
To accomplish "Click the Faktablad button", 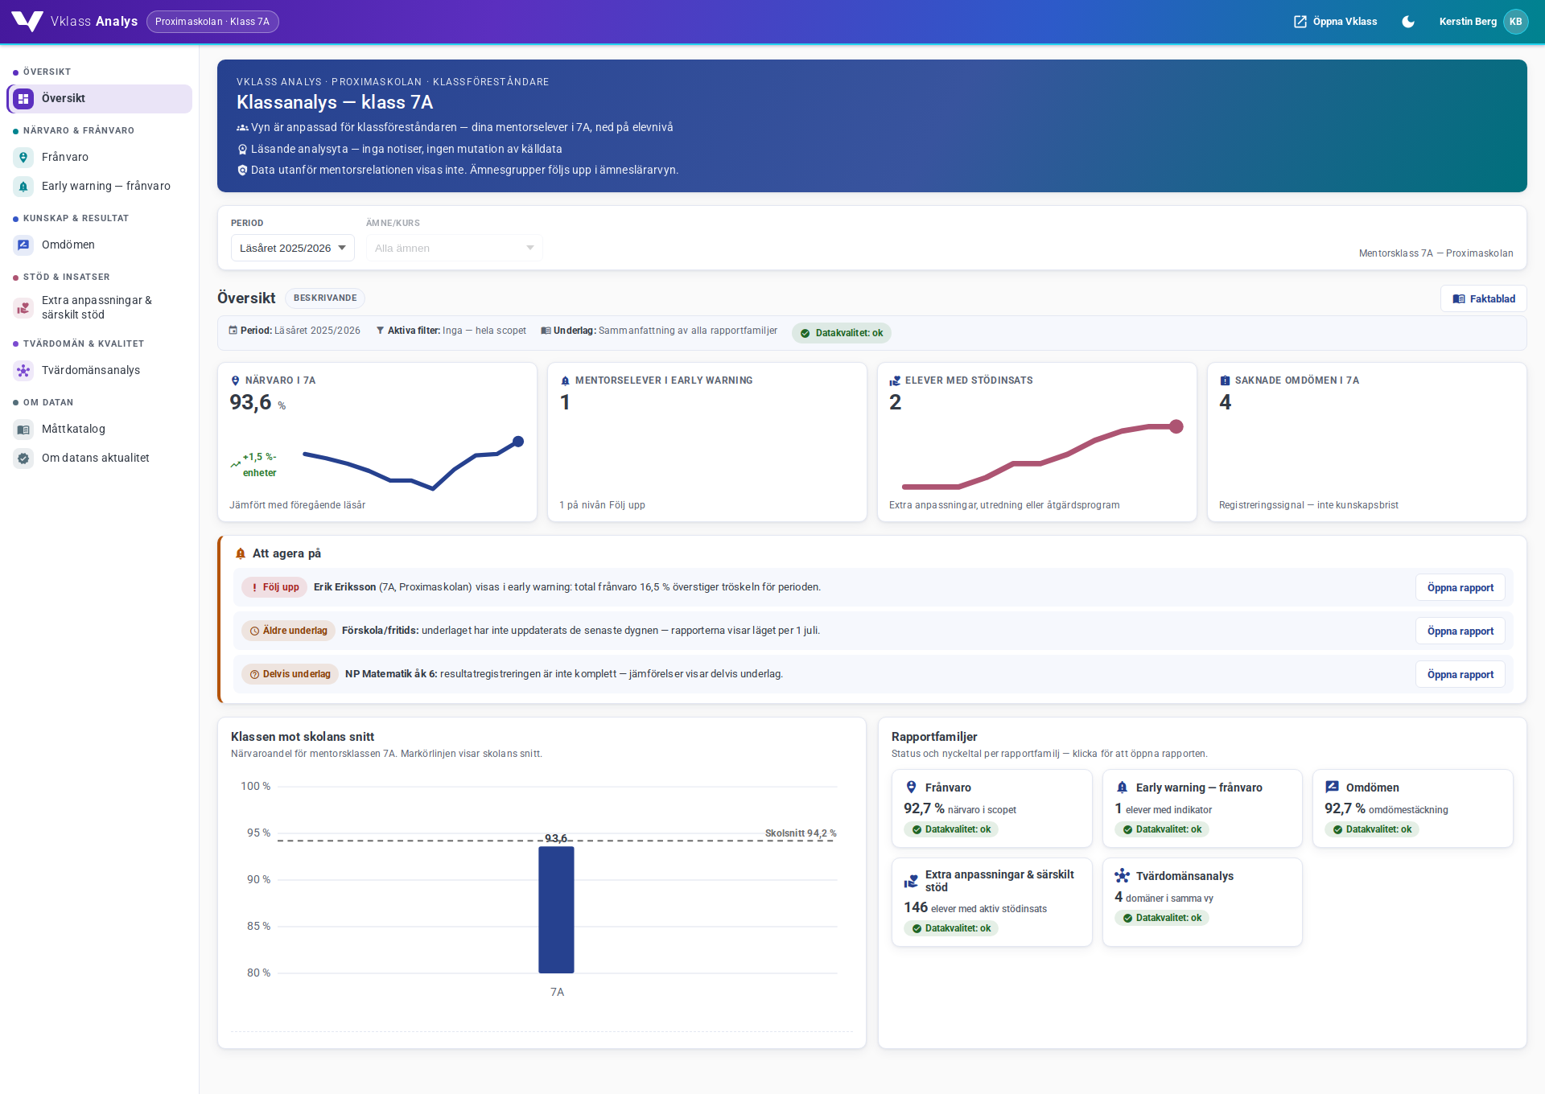I will (x=1483, y=299).
